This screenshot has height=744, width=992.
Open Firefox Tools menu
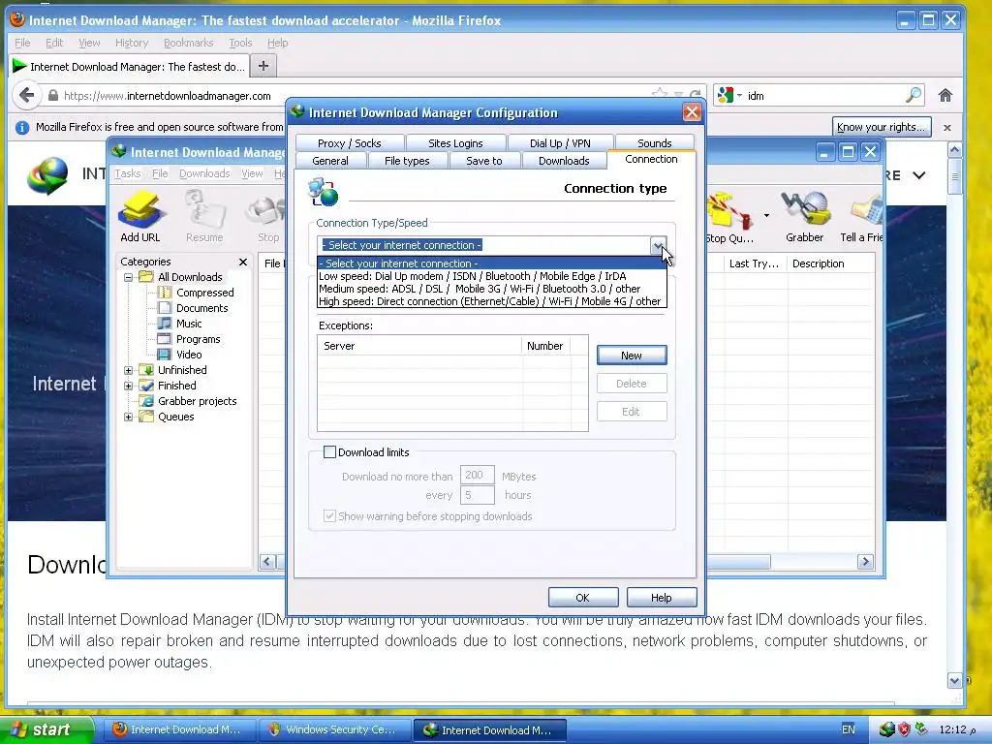pos(240,43)
